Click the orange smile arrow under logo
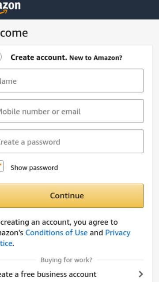The image size is (159, 282). (x=4, y=12)
